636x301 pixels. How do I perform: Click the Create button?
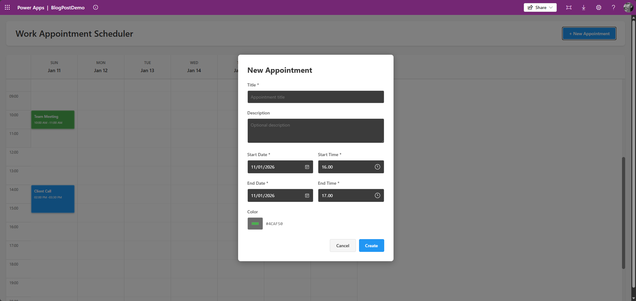(371, 246)
